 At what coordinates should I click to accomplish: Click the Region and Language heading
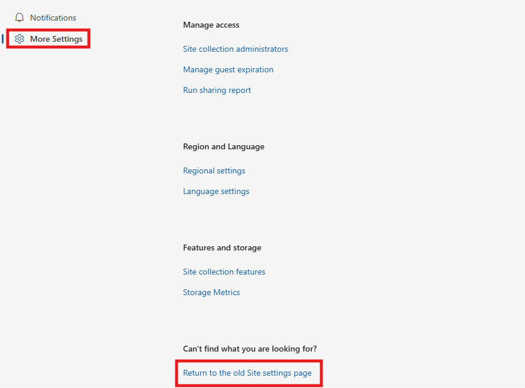coord(224,146)
